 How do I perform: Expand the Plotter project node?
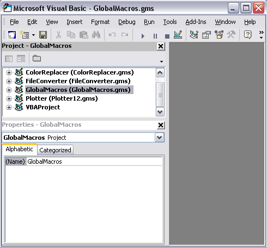9,98
